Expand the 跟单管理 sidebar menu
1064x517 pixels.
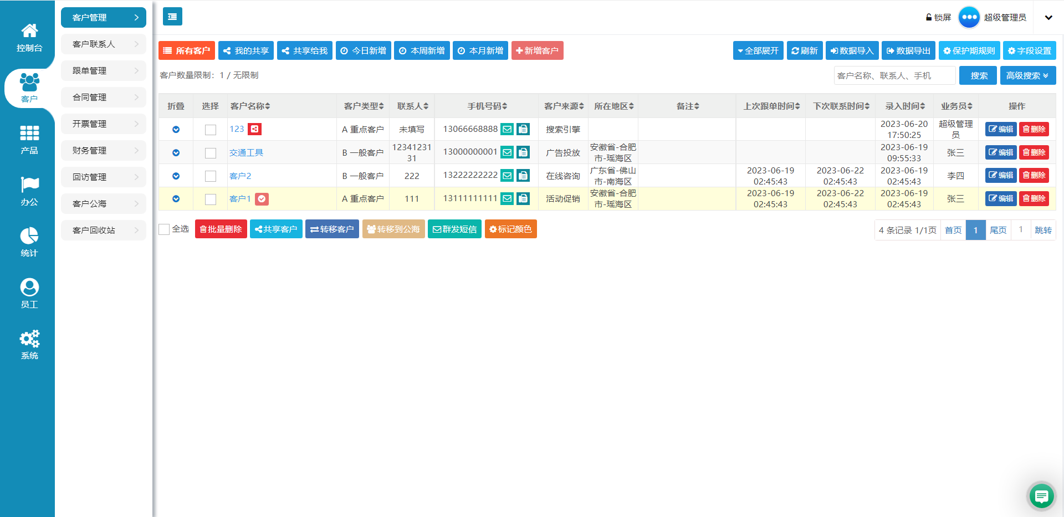pyautogui.click(x=104, y=70)
